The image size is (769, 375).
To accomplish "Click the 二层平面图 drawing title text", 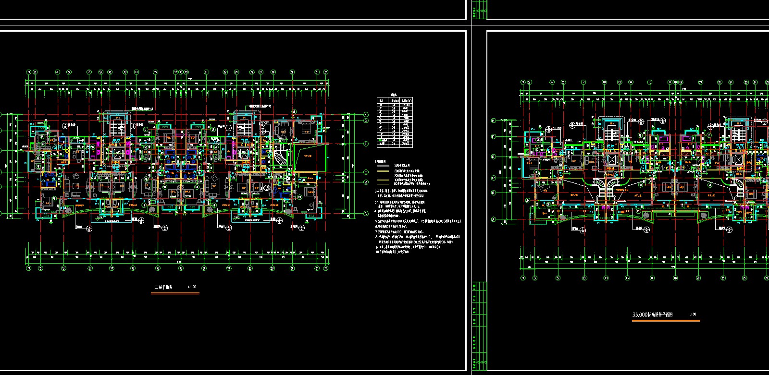I will (x=163, y=287).
